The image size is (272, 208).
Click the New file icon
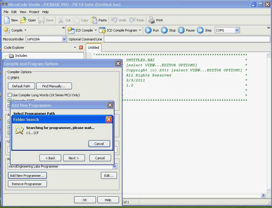coord(7,20)
